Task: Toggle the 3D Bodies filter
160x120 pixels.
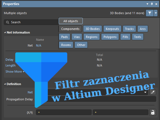Action: point(92,29)
